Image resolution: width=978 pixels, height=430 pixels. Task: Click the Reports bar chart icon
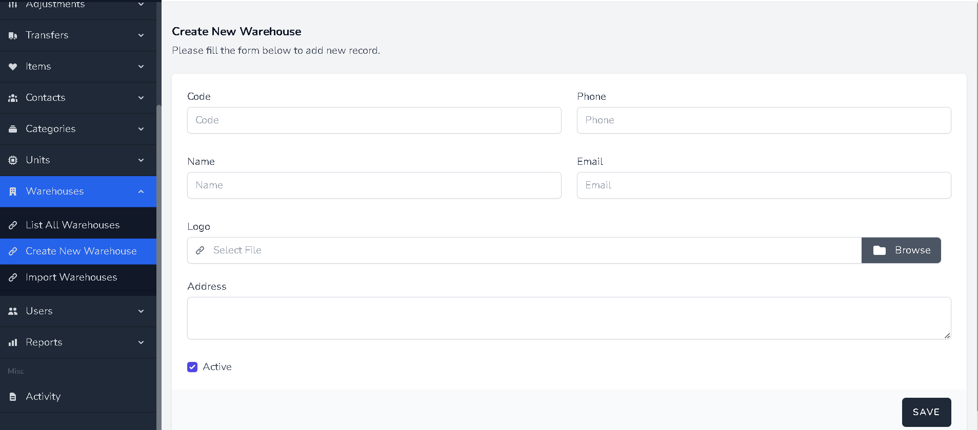[x=13, y=342]
